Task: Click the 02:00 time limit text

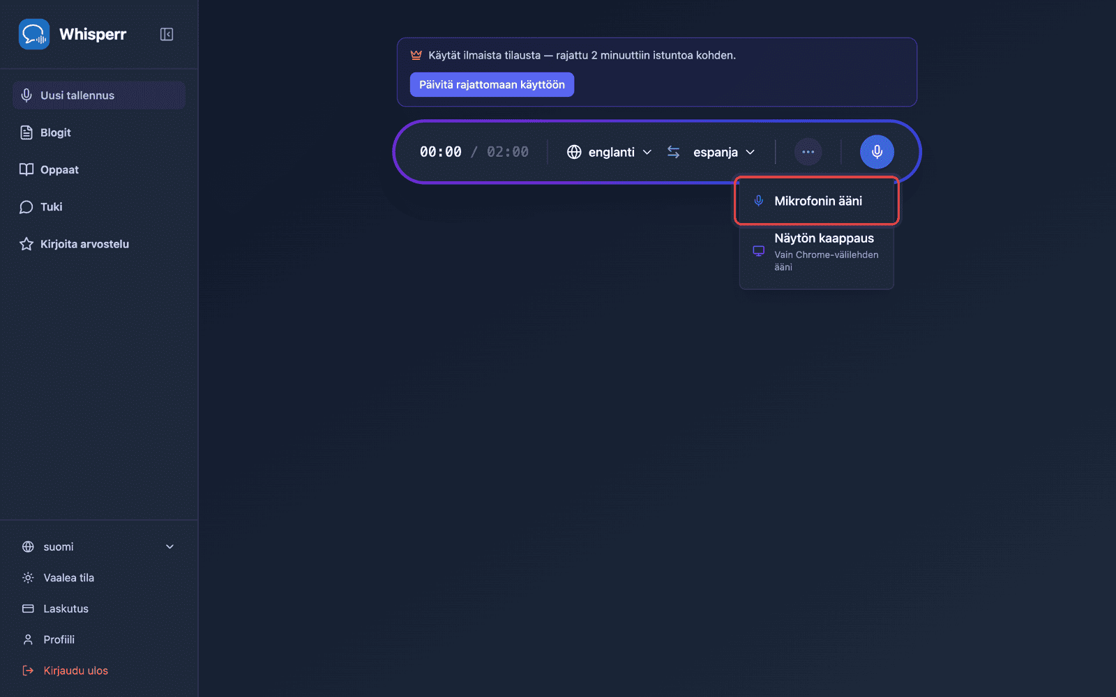Action: tap(508, 152)
